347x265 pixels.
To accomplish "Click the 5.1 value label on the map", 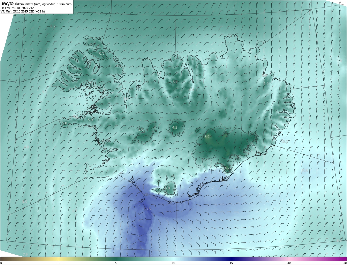I will coord(175,82).
